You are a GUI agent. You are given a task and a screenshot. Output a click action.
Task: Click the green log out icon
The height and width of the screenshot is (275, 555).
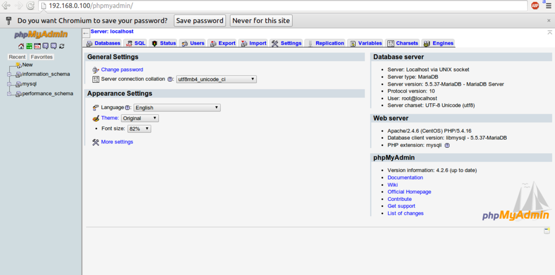29,46
